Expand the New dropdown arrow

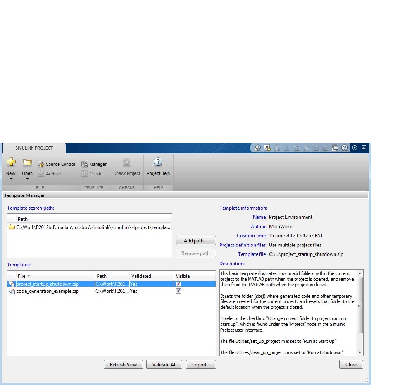11,179
